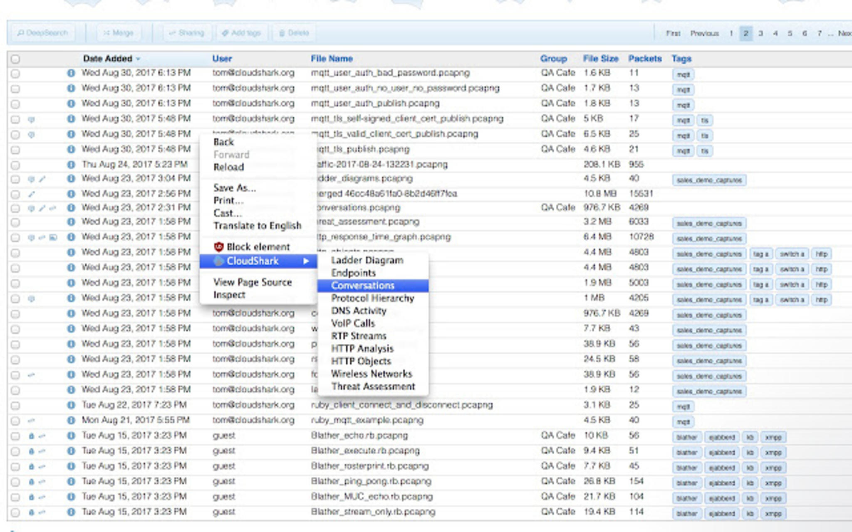Jump to First page link
This screenshot has width=852, height=532.
(x=673, y=33)
